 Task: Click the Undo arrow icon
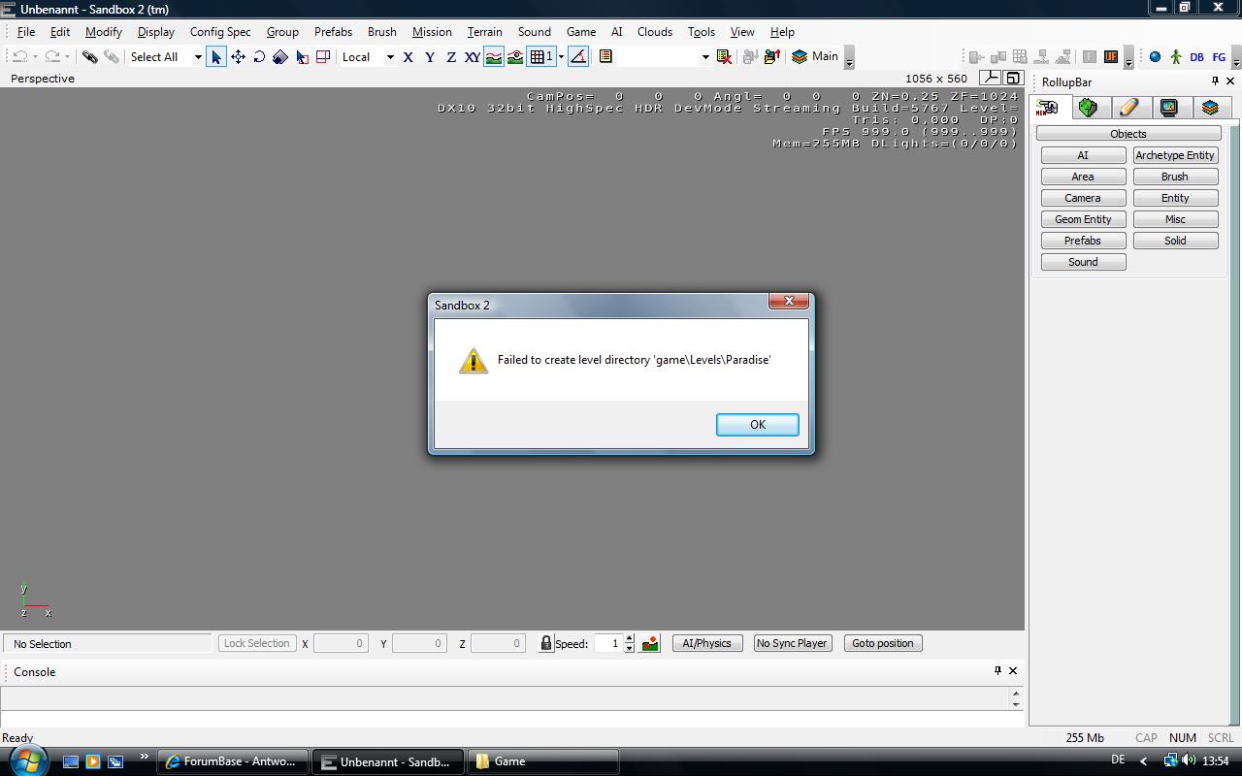pos(19,57)
